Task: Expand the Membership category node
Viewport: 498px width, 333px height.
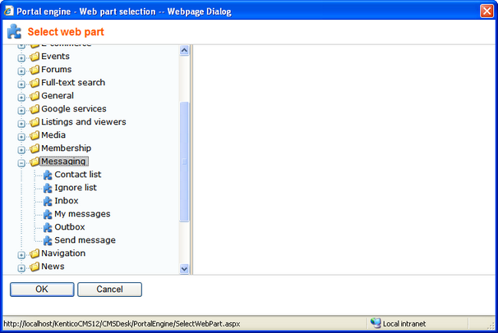Action: click(21, 150)
